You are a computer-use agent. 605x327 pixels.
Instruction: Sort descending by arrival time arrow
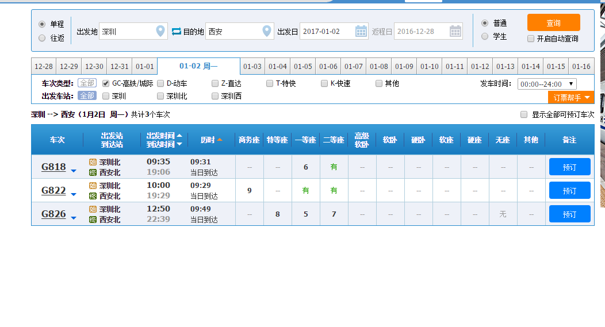pos(179,144)
